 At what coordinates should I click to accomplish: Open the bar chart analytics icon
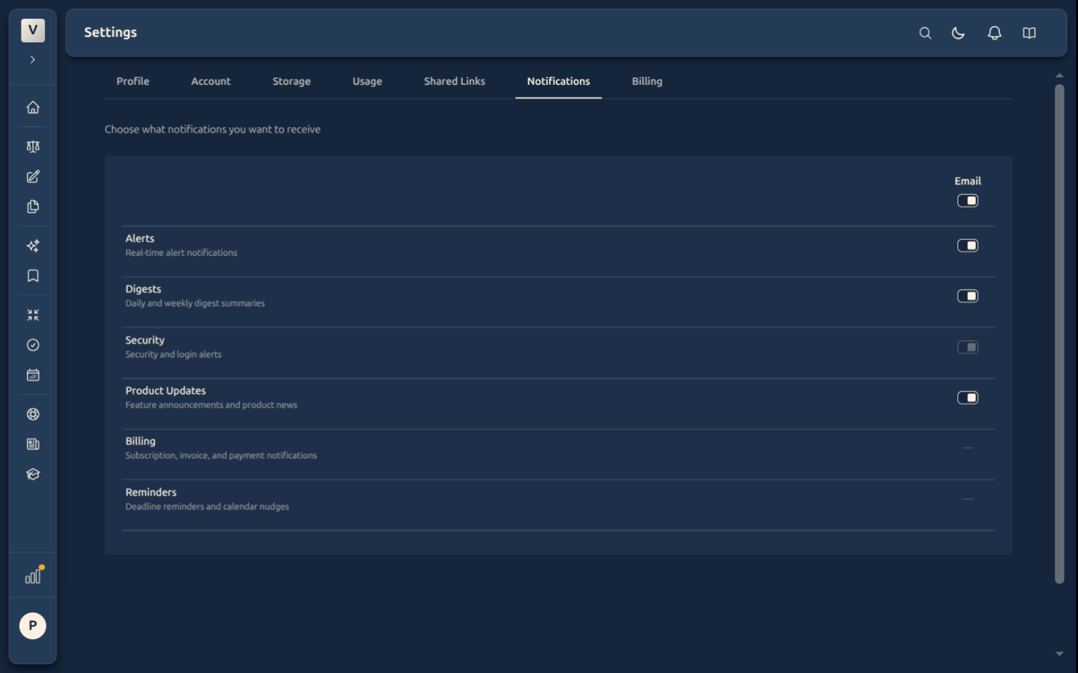pyautogui.click(x=33, y=575)
